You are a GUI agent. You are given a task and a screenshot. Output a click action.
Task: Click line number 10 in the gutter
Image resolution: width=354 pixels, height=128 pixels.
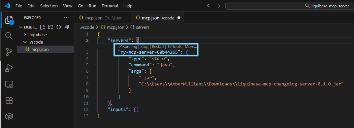point(86,97)
